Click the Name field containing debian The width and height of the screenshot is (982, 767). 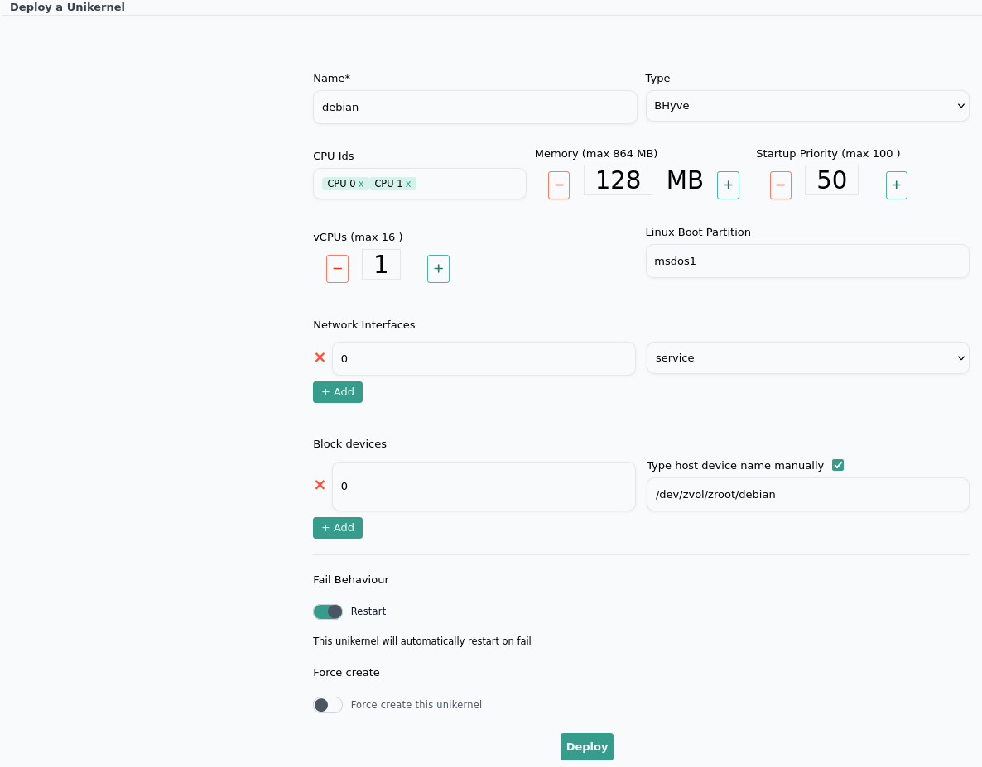[474, 108]
